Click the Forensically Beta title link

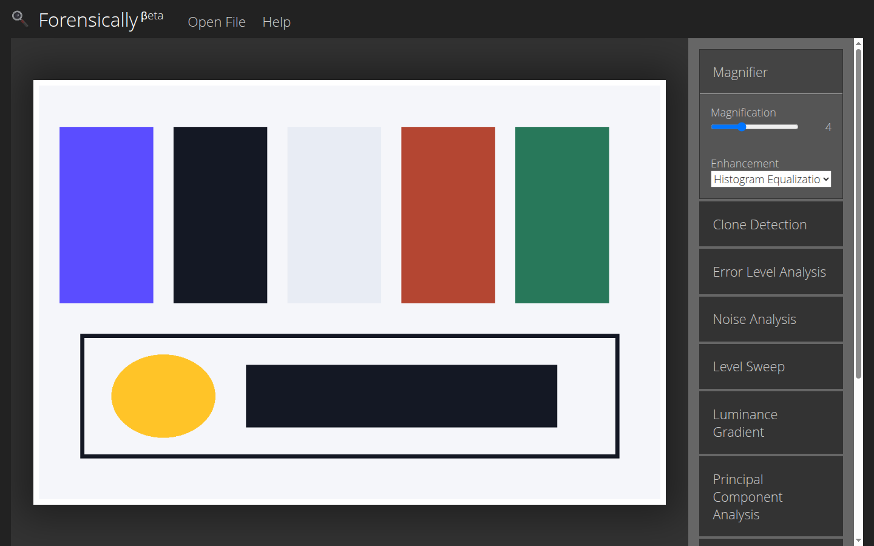tap(101, 19)
